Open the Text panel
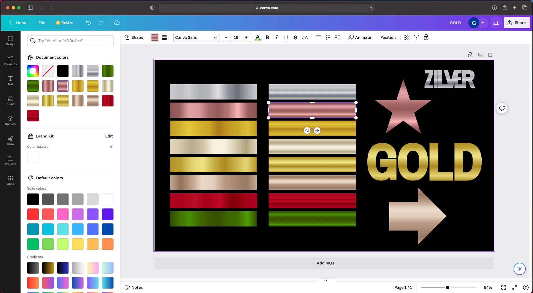This screenshot has width=533, height=293. tap(10, 81)
